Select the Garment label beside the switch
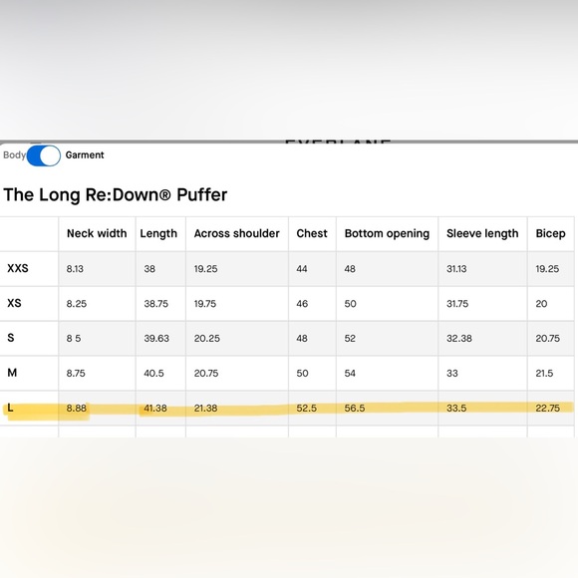The height and width of the screenshot is (578, 578). pyautogui.click(x=85, y=154)
